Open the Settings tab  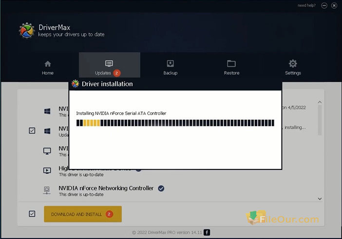coord(293,68)
